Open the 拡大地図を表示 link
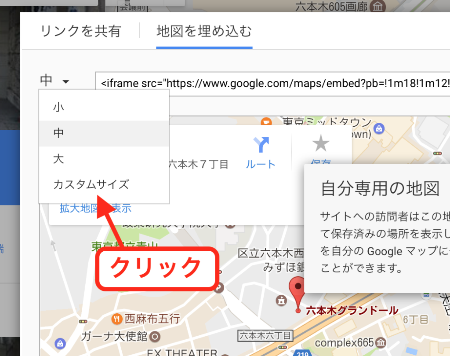Screen dimensions: 450x356 [x=95, y=209]
